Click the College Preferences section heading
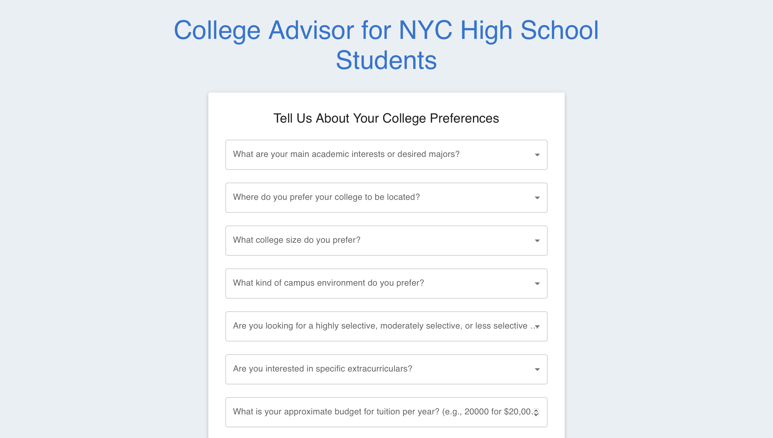 [386, 118]
